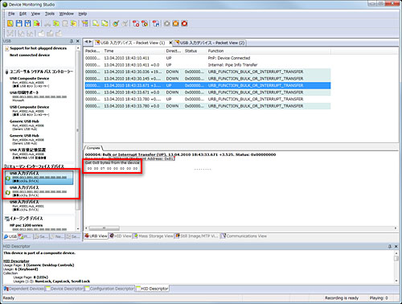The height and width of the screenshot is (304, 402).
Task: Click the first blue floppy-disk save icon
Action: tap(19, 23)
